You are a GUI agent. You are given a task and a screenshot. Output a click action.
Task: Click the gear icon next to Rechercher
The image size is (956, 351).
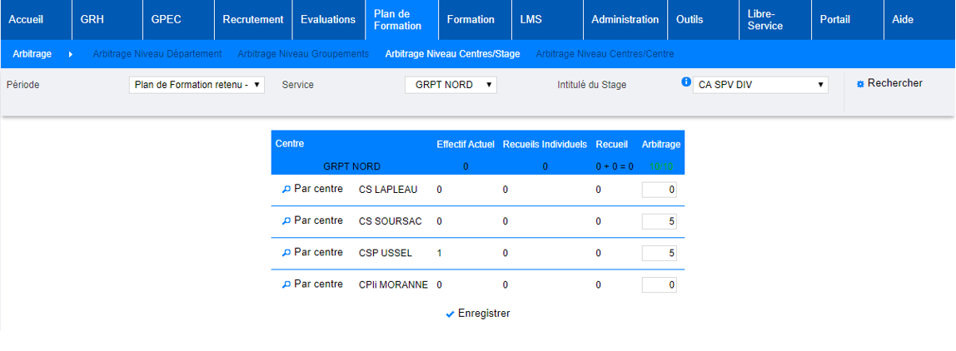tap(860, 84)
